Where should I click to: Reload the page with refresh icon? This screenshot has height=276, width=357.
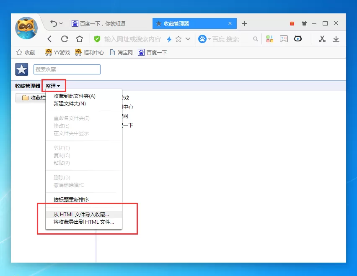point(65,39)
